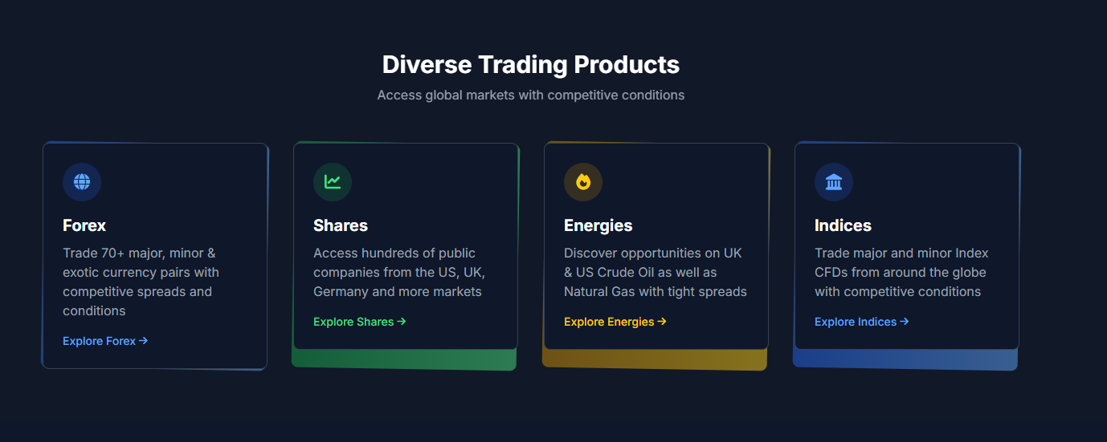Click the line chart icon for Shares
Image resolution: width=1107 pixels, height=442 pixels.
click(333, 182)
